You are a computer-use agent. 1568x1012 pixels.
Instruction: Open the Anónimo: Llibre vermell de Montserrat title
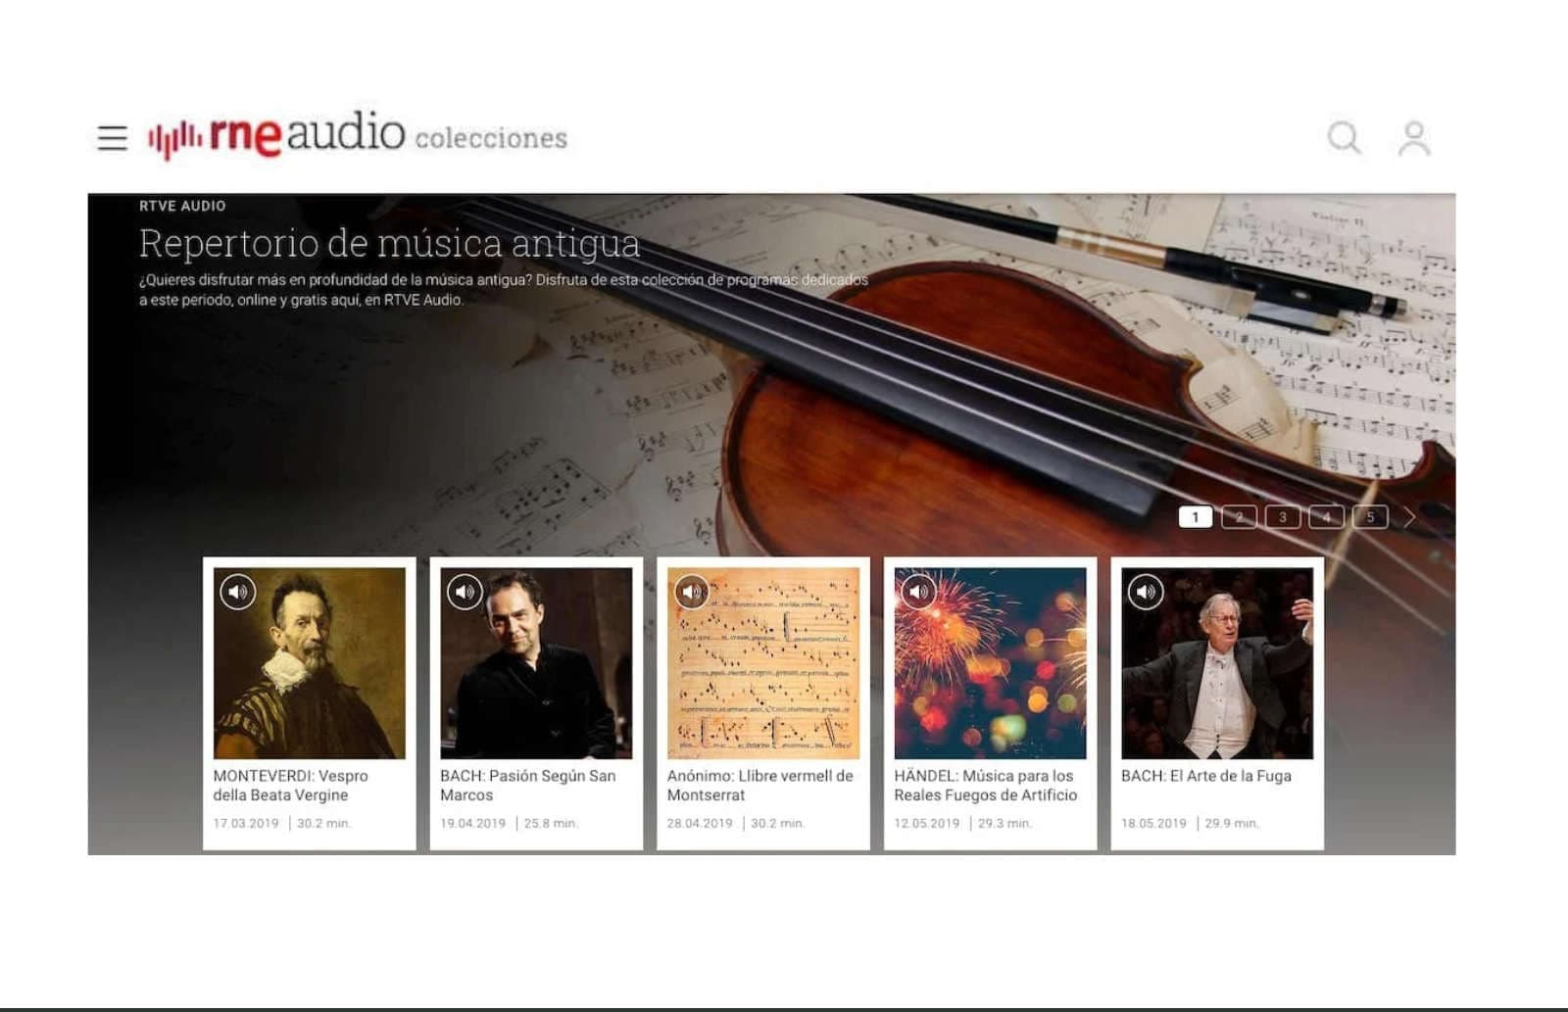760,786
